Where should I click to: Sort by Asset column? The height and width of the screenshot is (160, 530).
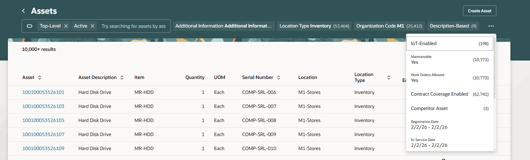[39, 78]
